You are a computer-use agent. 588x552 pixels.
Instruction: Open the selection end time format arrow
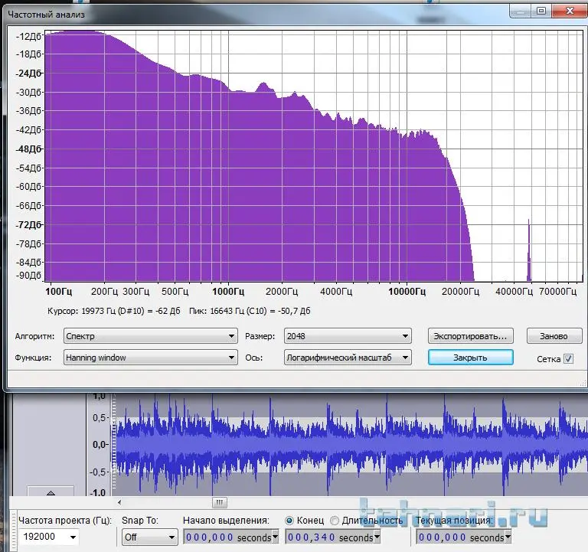(x=377, y=538)
